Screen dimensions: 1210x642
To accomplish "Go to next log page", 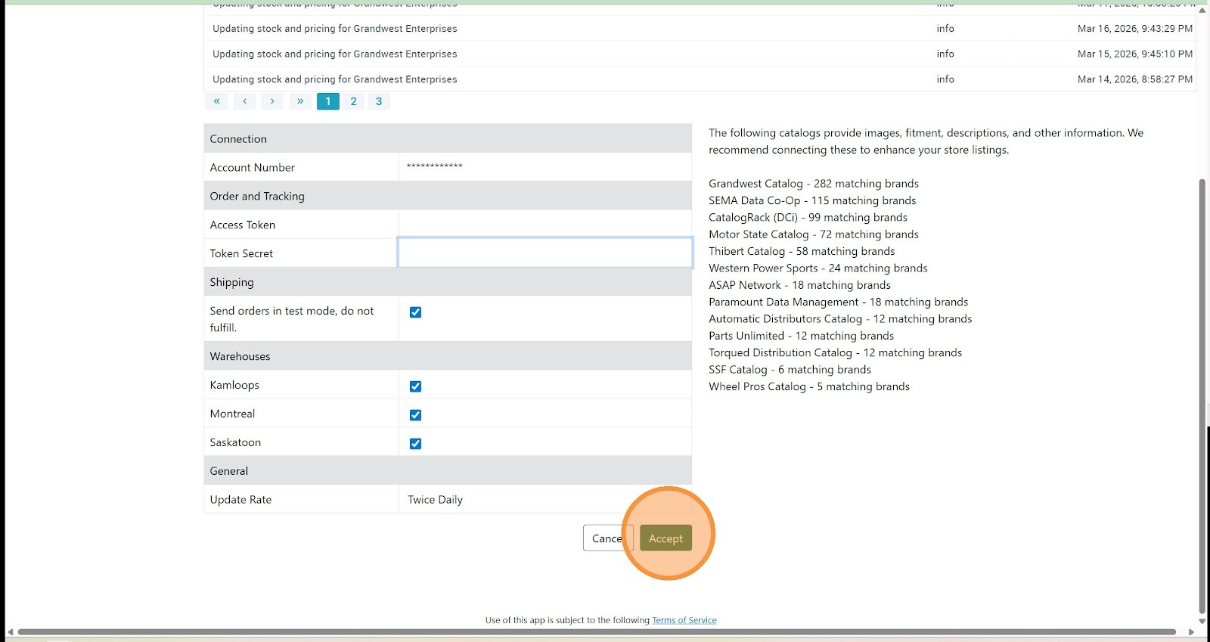I will [x=272, y=101].
